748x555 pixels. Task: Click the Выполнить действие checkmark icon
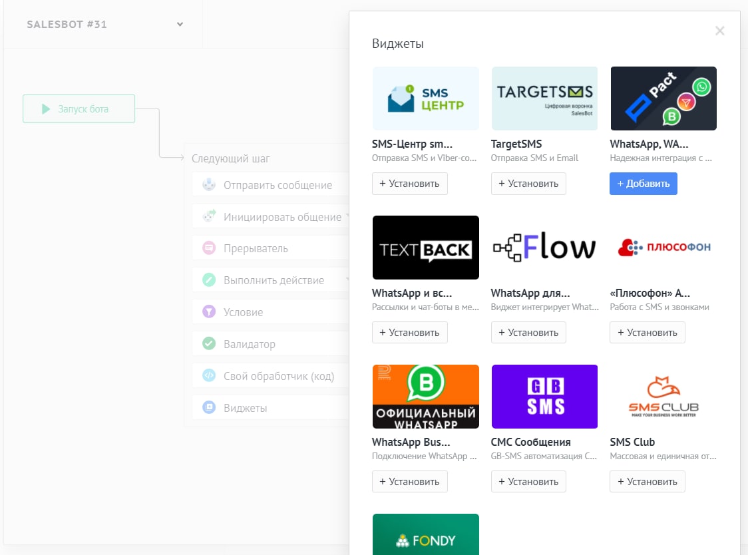209,280
